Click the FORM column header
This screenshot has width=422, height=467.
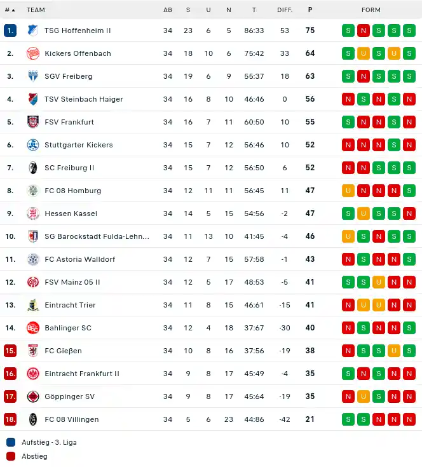(x=371, y=10)
